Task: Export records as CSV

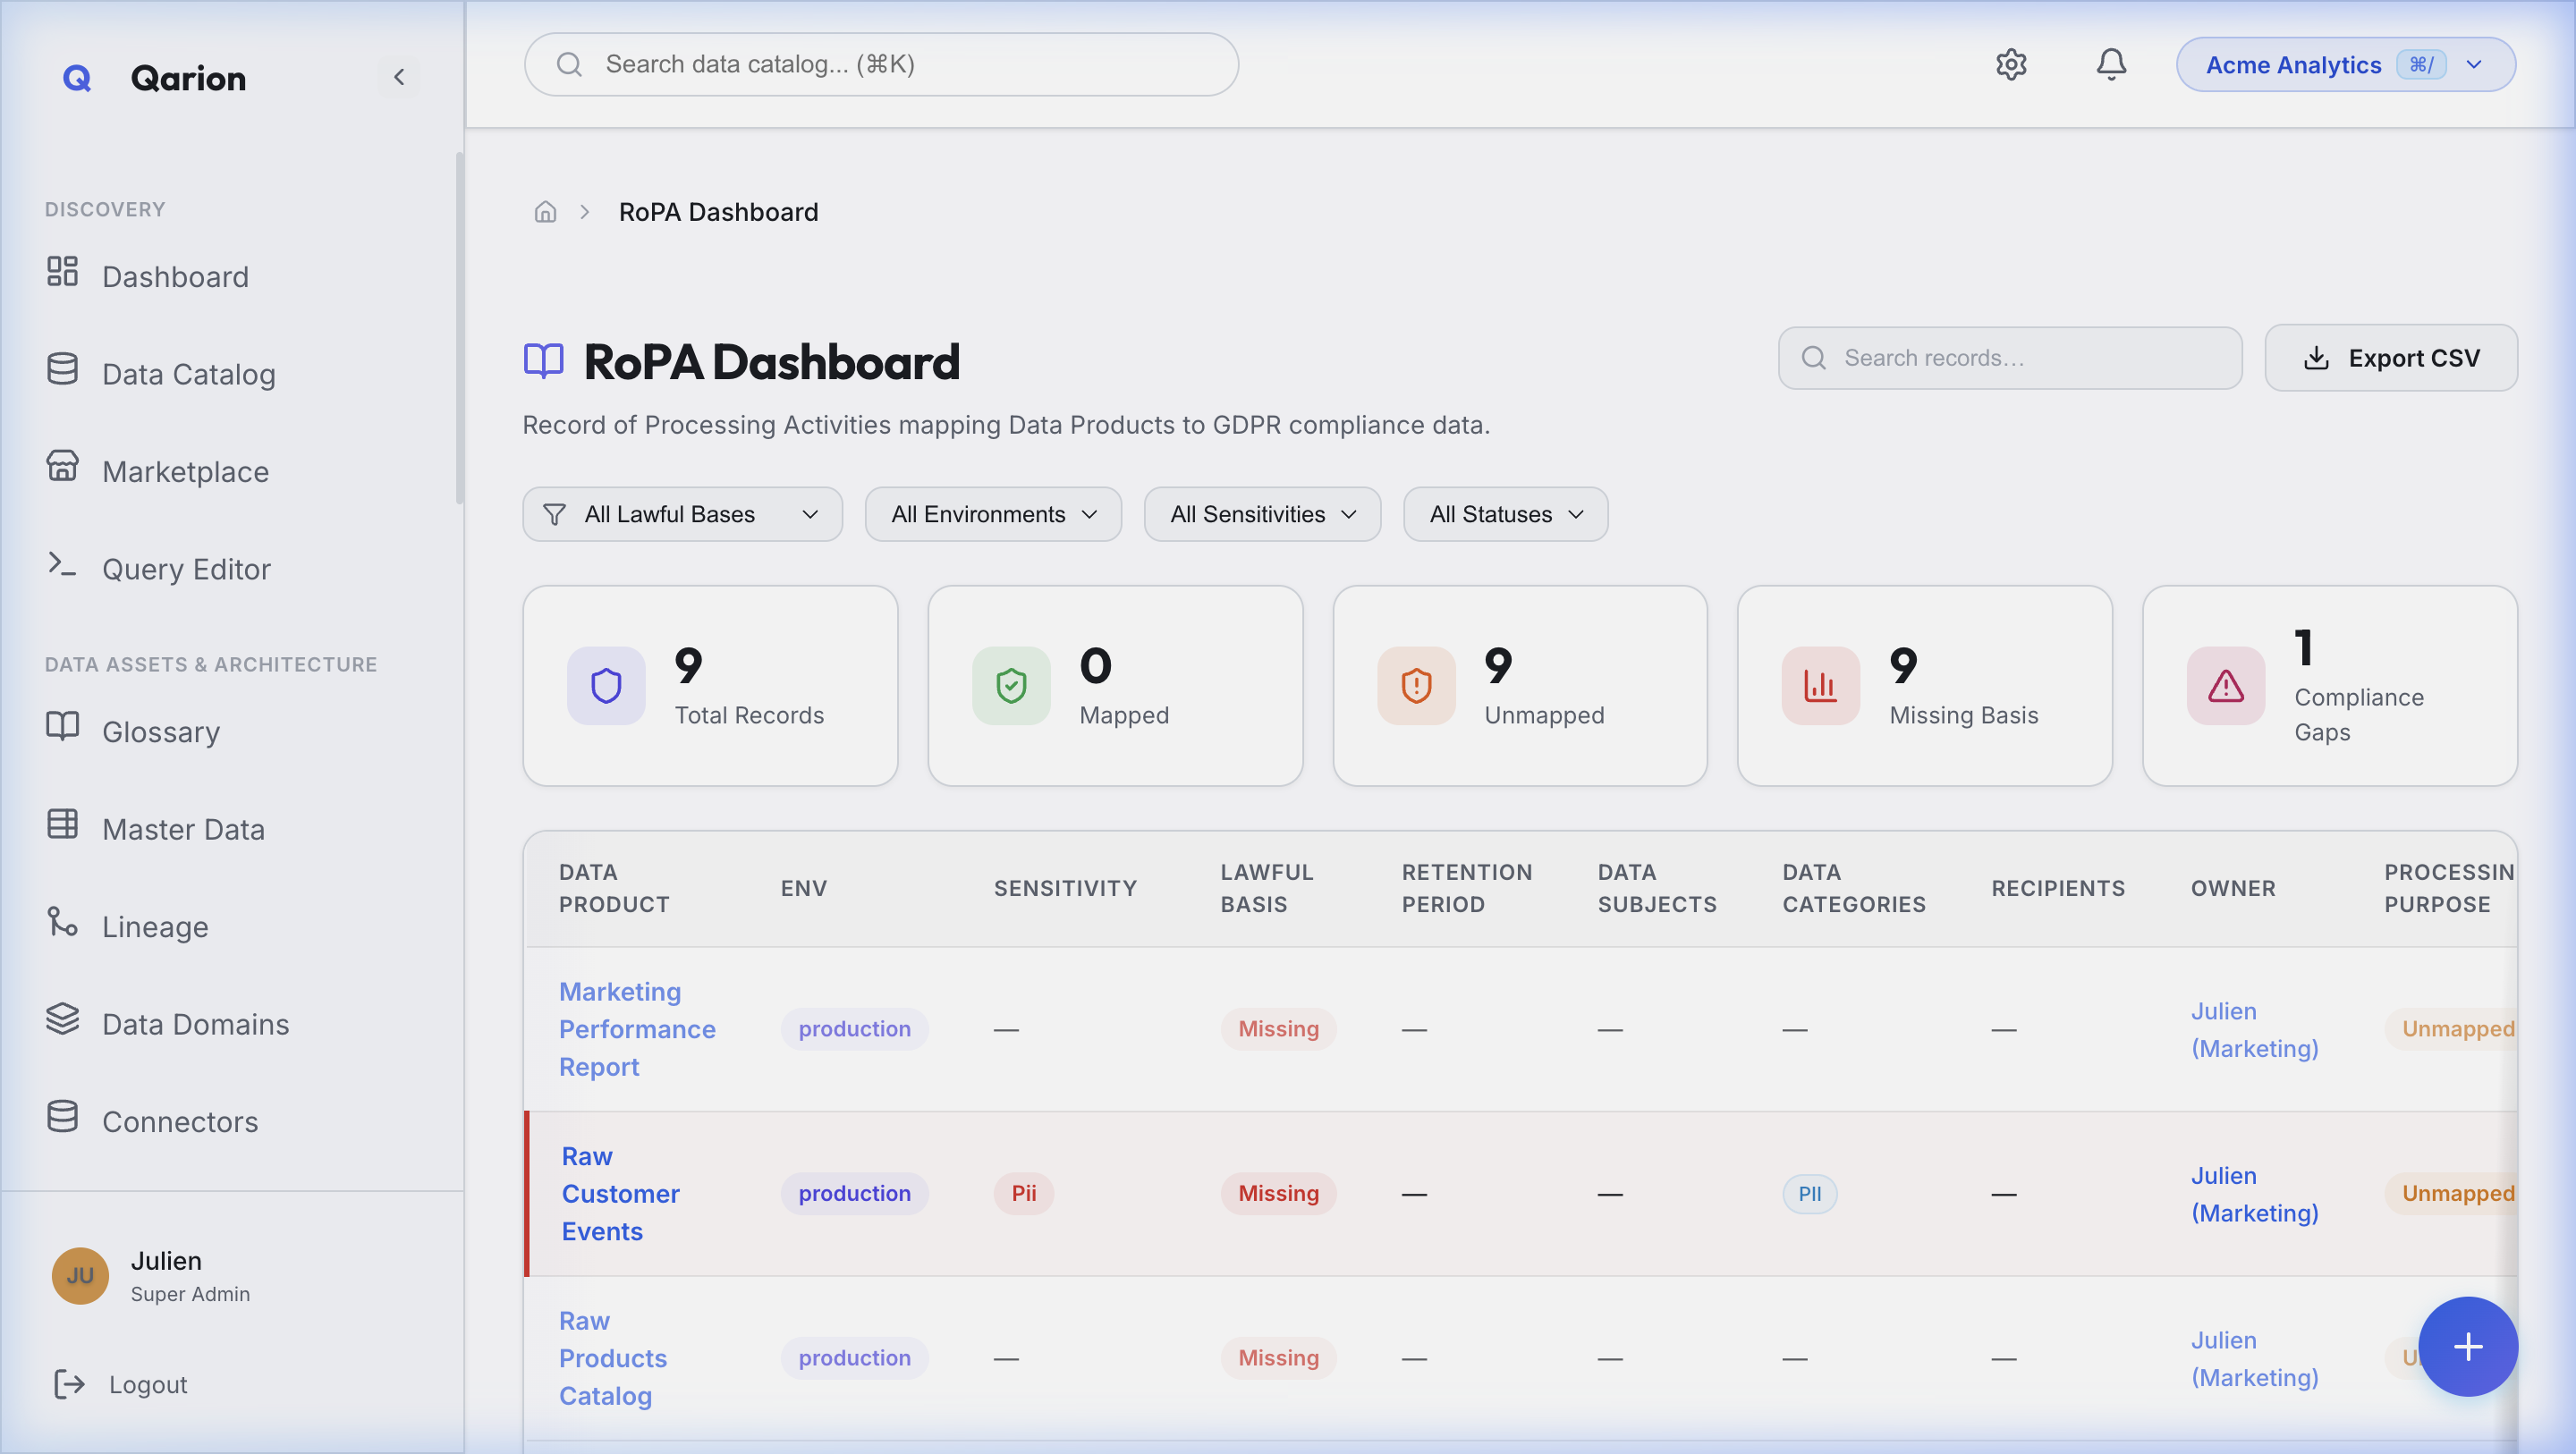Action: 2392,357
